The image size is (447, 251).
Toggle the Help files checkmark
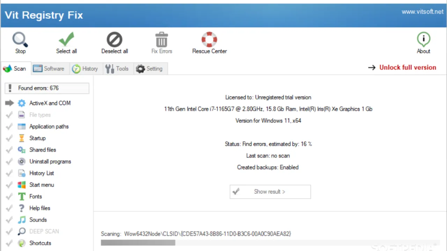(x=9, y=208)
